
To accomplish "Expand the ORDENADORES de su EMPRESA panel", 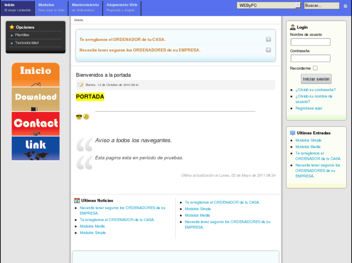I will point(268,50).
